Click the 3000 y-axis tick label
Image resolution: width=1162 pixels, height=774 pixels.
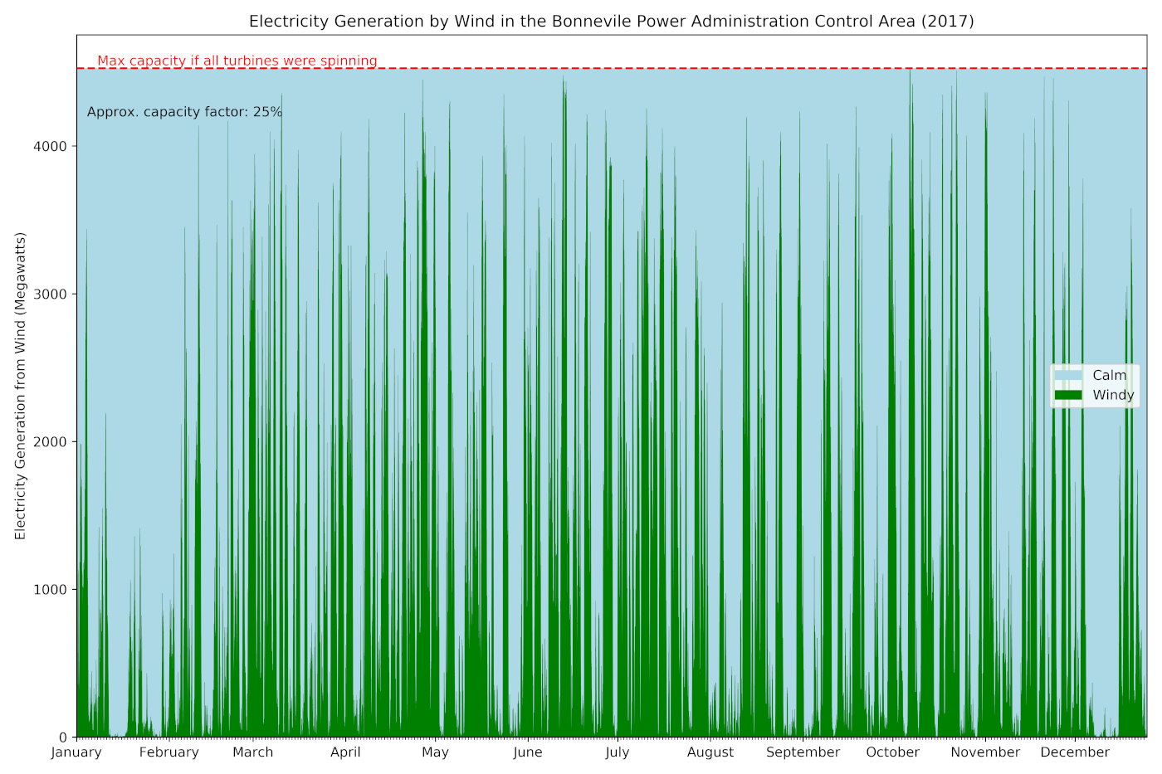(51, 295)
